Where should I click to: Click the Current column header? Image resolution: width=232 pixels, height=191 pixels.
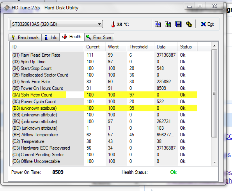point(95,47)
